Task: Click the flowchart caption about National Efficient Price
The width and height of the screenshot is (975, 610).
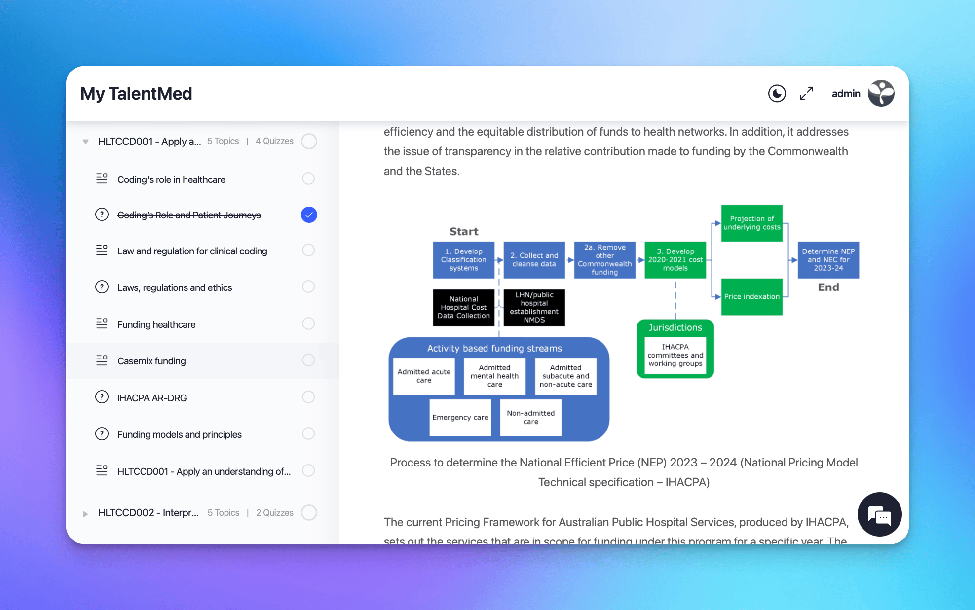Action: pyautogui.click(x=624, y=472)
